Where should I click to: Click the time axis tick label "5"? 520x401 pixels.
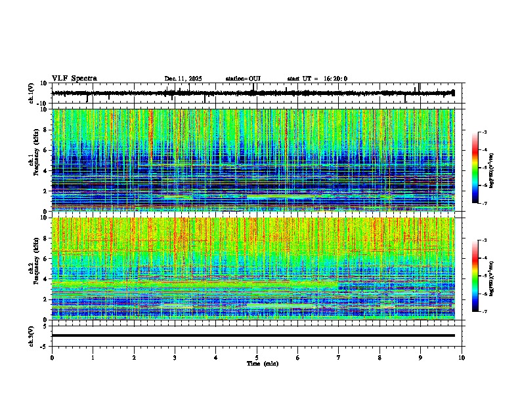tap(257, 358)
